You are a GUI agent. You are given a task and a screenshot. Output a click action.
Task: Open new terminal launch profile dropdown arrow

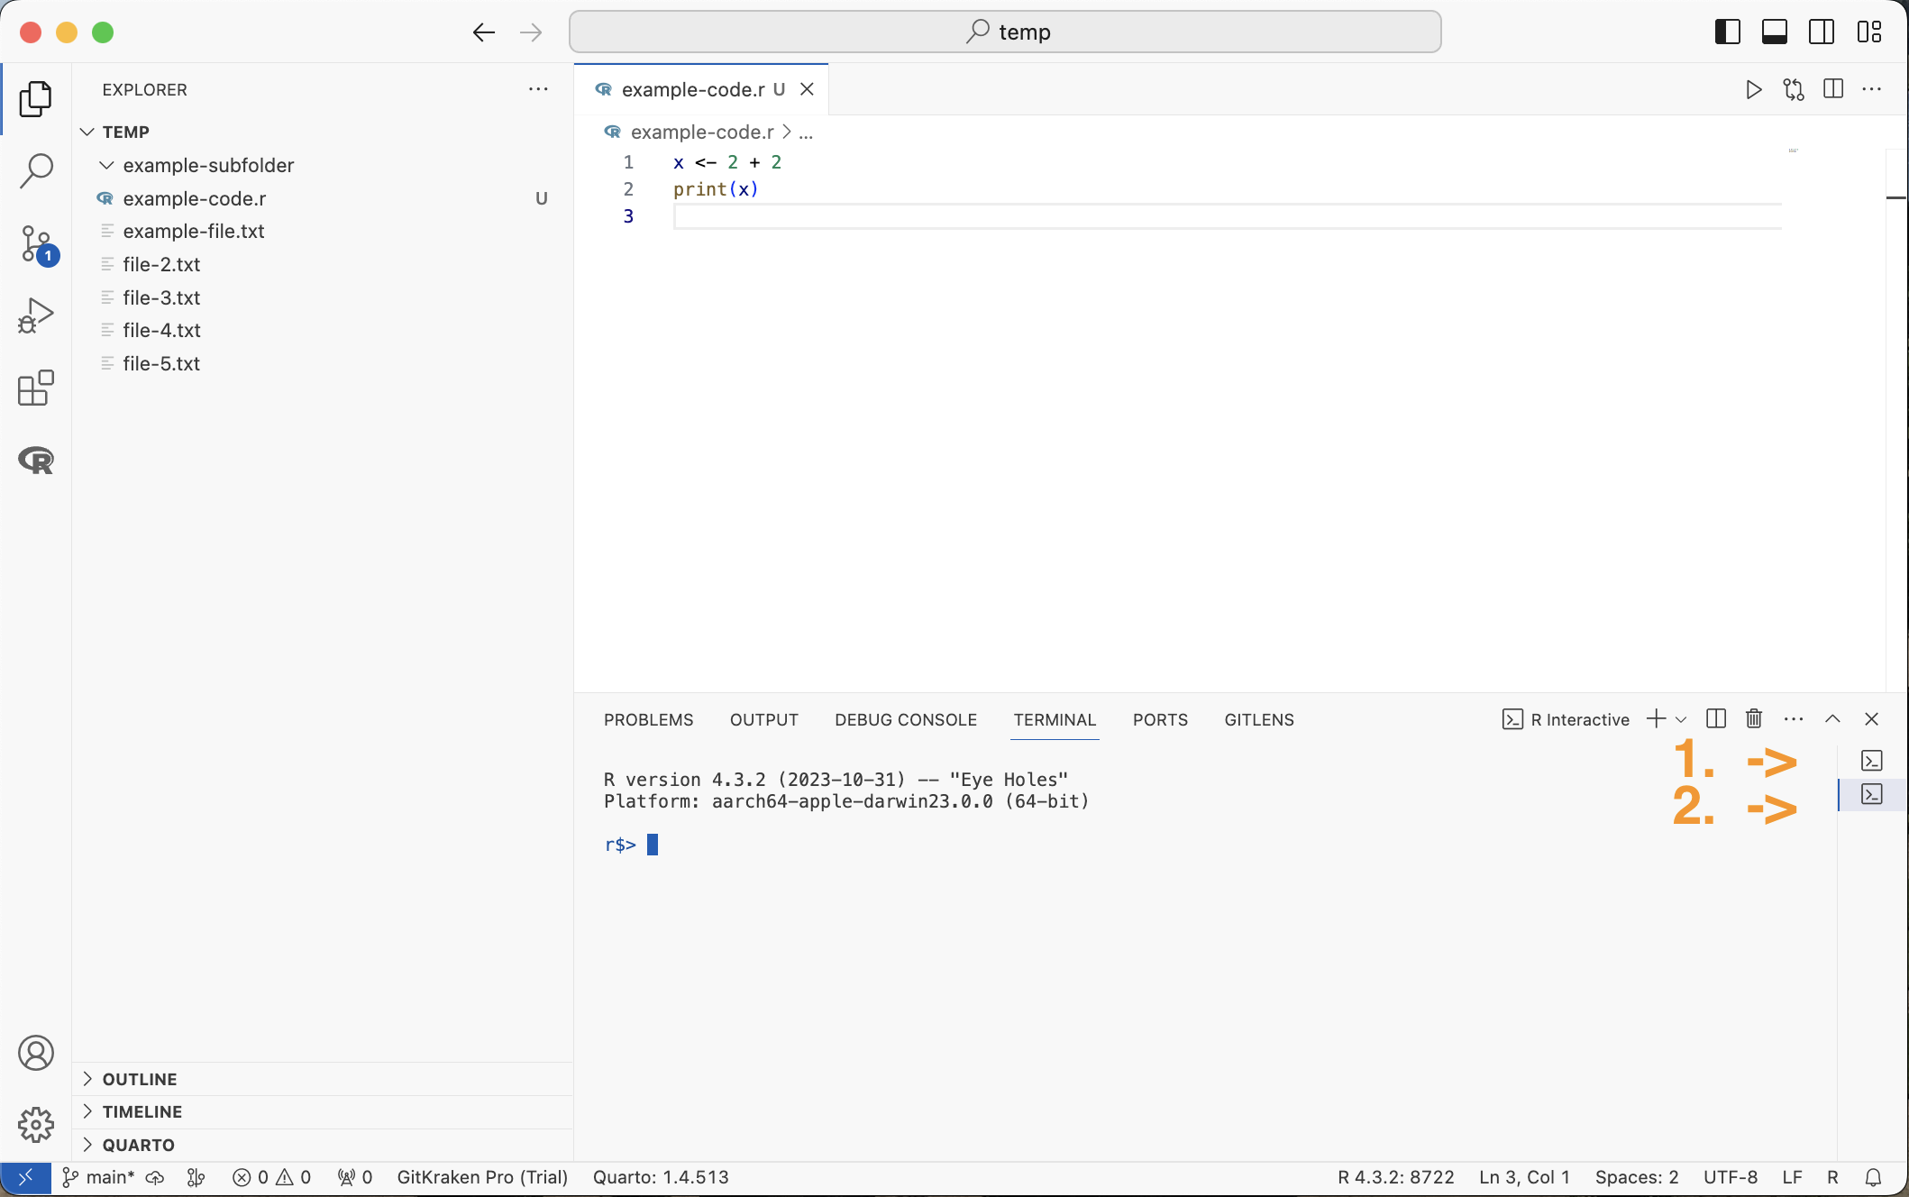[x=1681, y=720]
